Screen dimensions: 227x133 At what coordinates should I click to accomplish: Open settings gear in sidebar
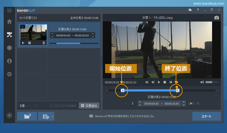[9, 74]
